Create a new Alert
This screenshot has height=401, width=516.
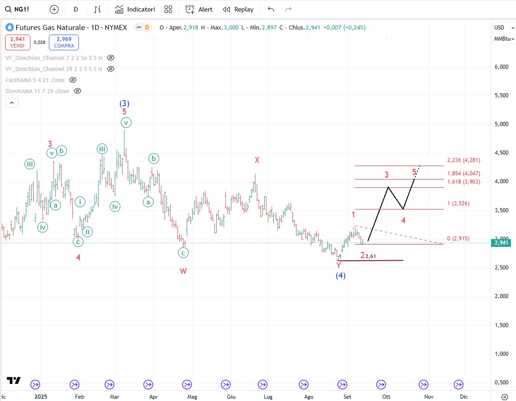coord(199,9)
